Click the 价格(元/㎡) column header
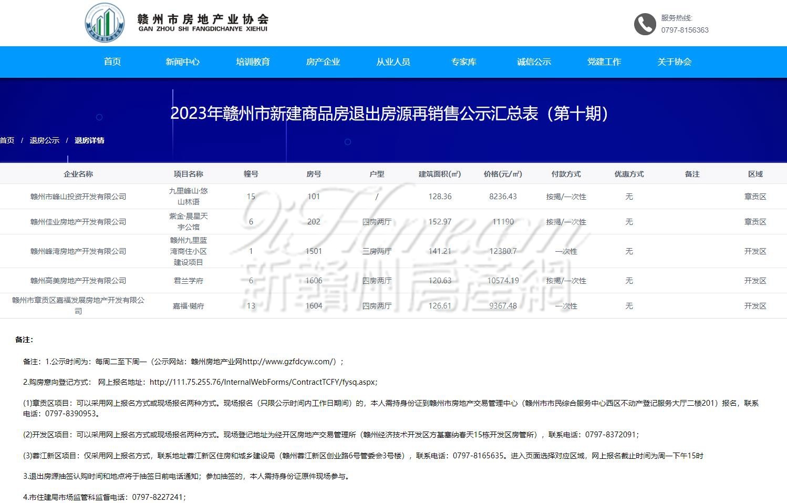 [x=503, y=174]
